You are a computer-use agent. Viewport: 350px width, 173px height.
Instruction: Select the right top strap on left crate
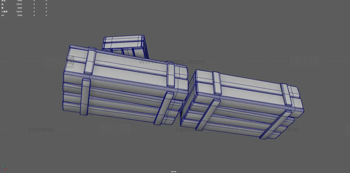point(171,75)
